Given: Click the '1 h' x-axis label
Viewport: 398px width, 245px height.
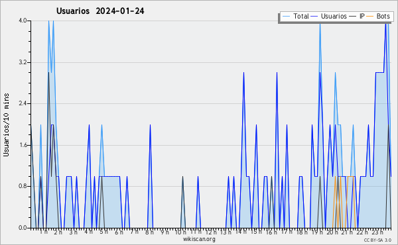Looking at the screenshot, I should 43,232.
